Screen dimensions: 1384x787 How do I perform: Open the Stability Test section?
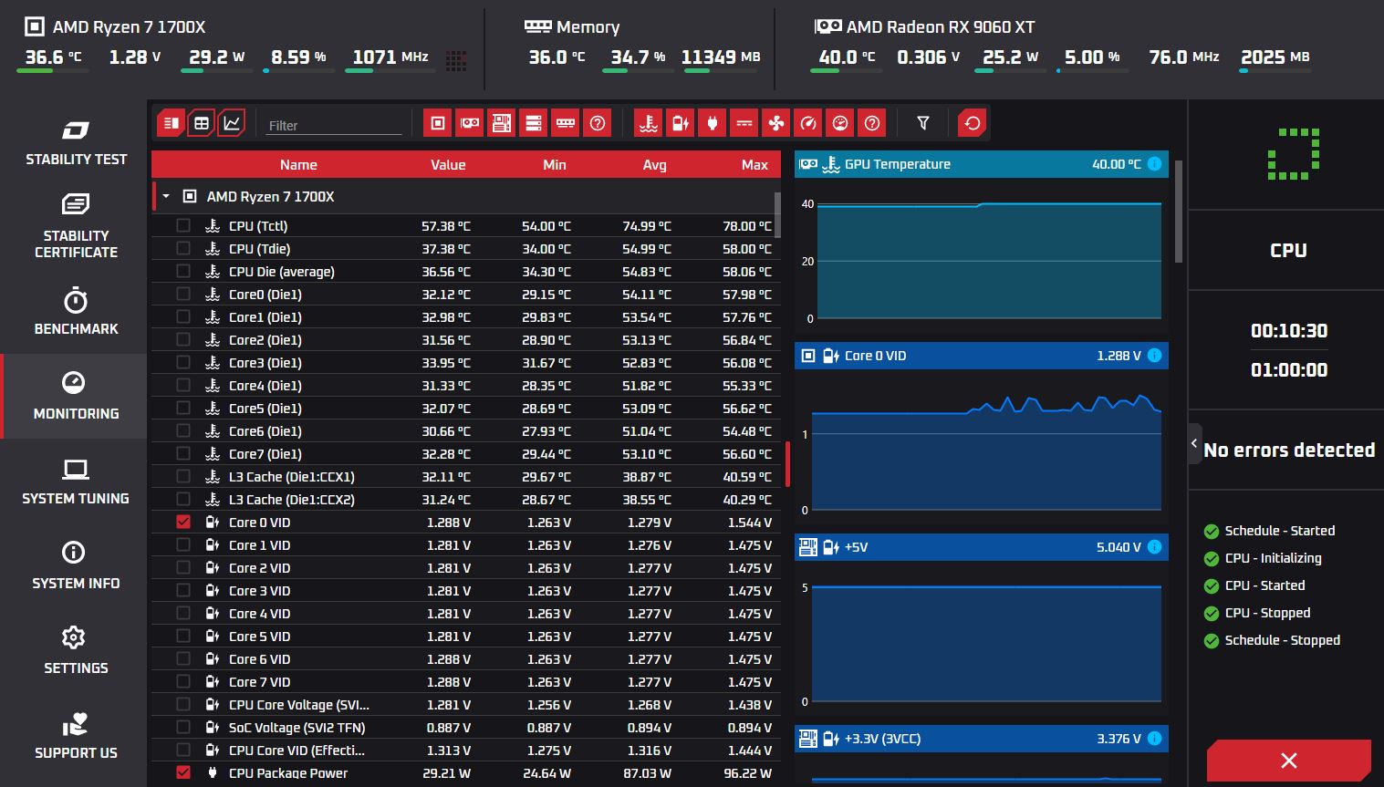pyautogui.click(x=76, y=142)
